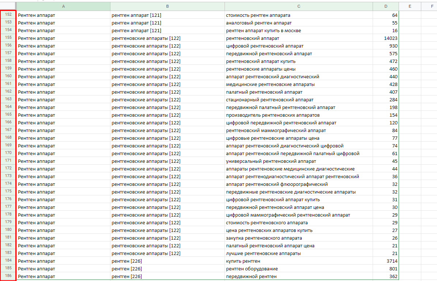
Task: Click cell with value 362
Action: pyautogui.click(x=386, y=276)
